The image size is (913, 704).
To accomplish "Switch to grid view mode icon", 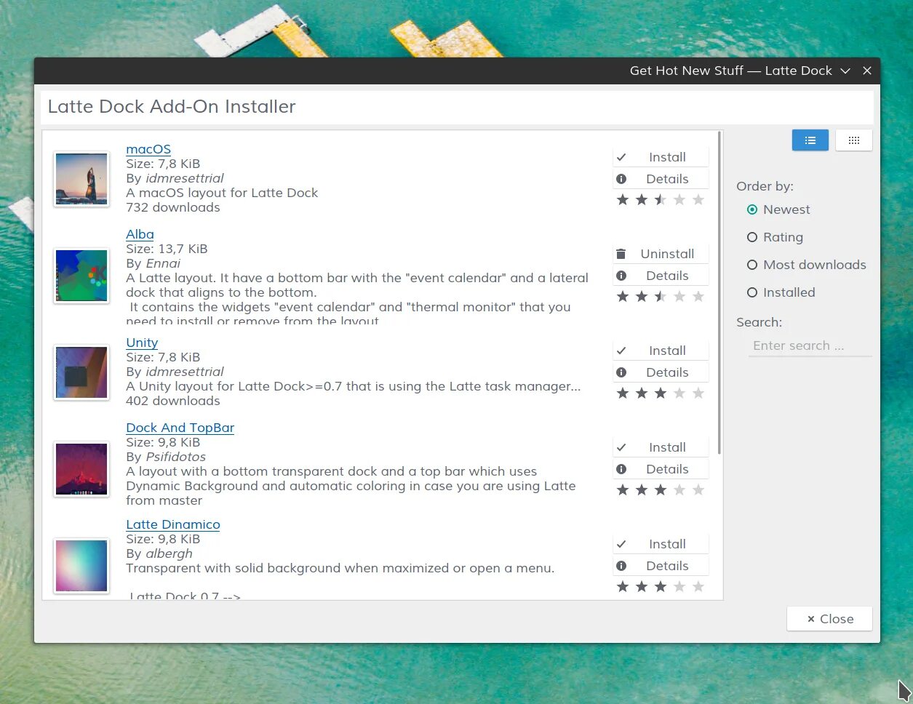I will pos(854,140).
